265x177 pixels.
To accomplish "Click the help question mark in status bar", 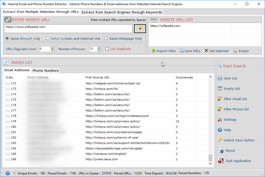I will point(7,173).
